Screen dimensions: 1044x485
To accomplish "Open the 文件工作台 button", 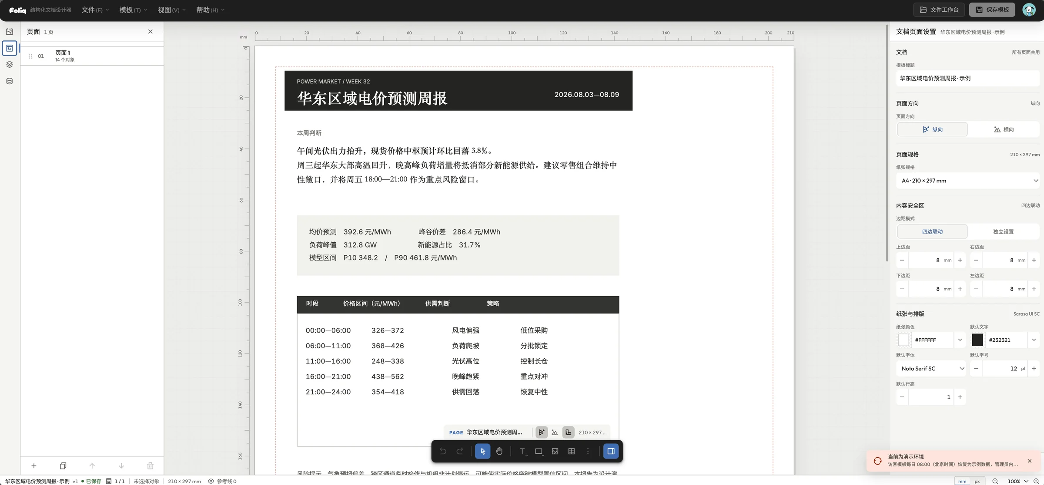I will (938, 10).
